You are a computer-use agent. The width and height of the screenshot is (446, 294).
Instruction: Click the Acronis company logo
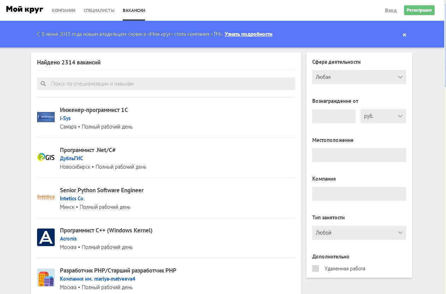click(x=46, y=237)
